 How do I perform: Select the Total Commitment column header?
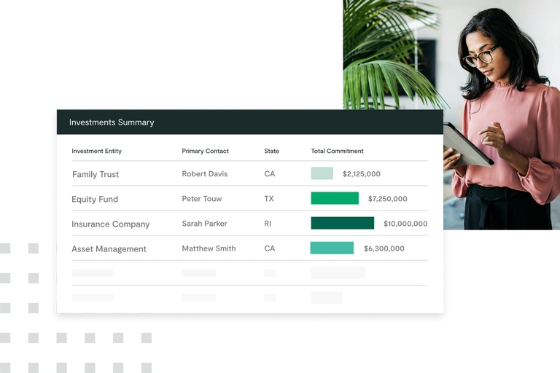point(337,152)
